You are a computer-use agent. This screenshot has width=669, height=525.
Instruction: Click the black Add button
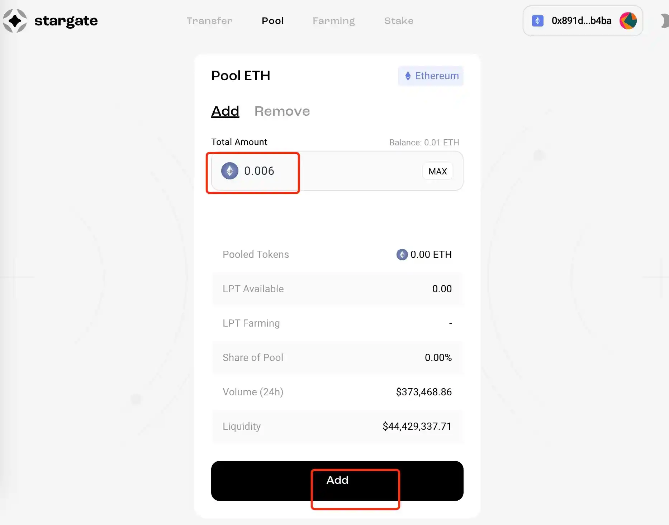coord(337,481)
